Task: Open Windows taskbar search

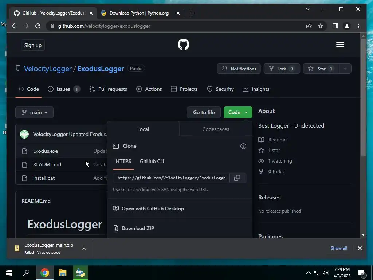Action: pos(26,273)
